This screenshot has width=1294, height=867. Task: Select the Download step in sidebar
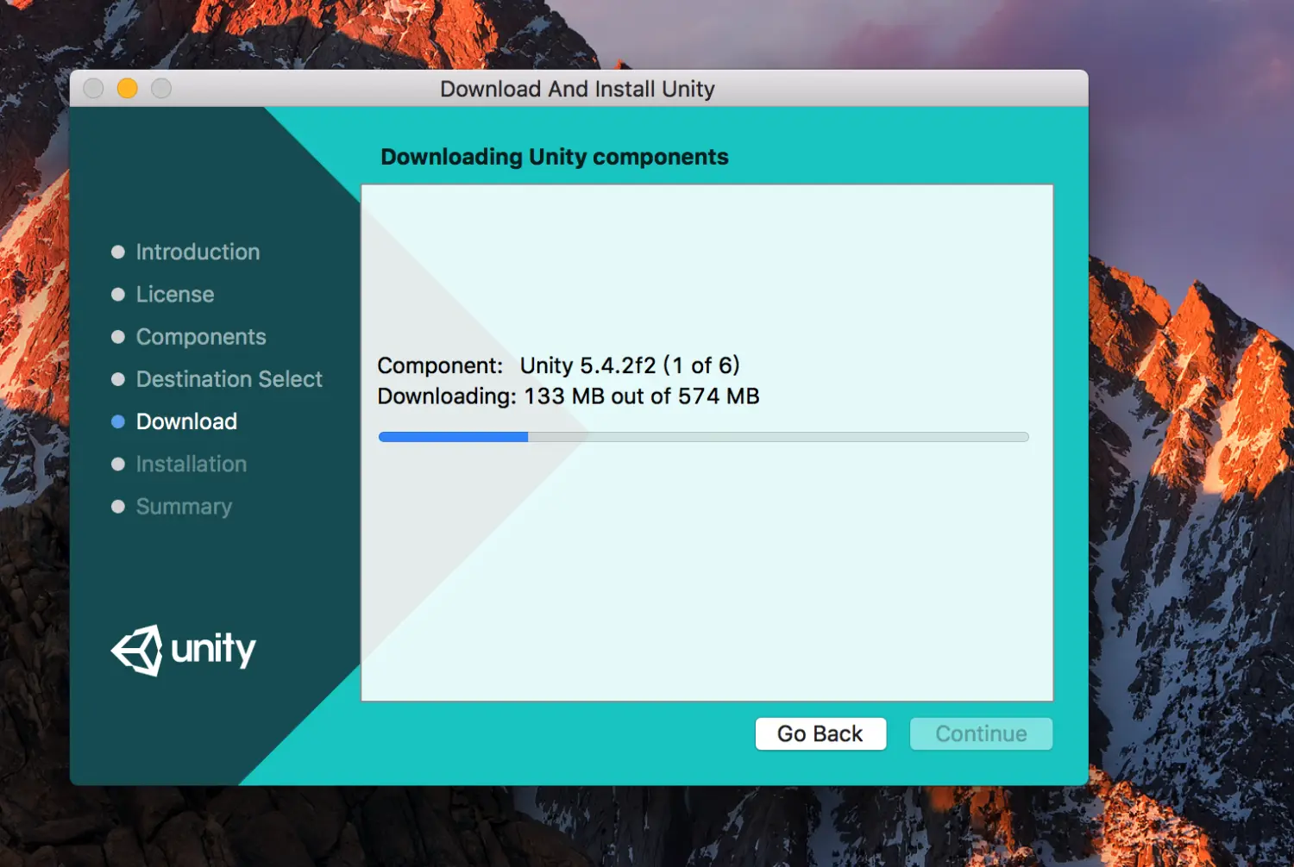point(174,421)
